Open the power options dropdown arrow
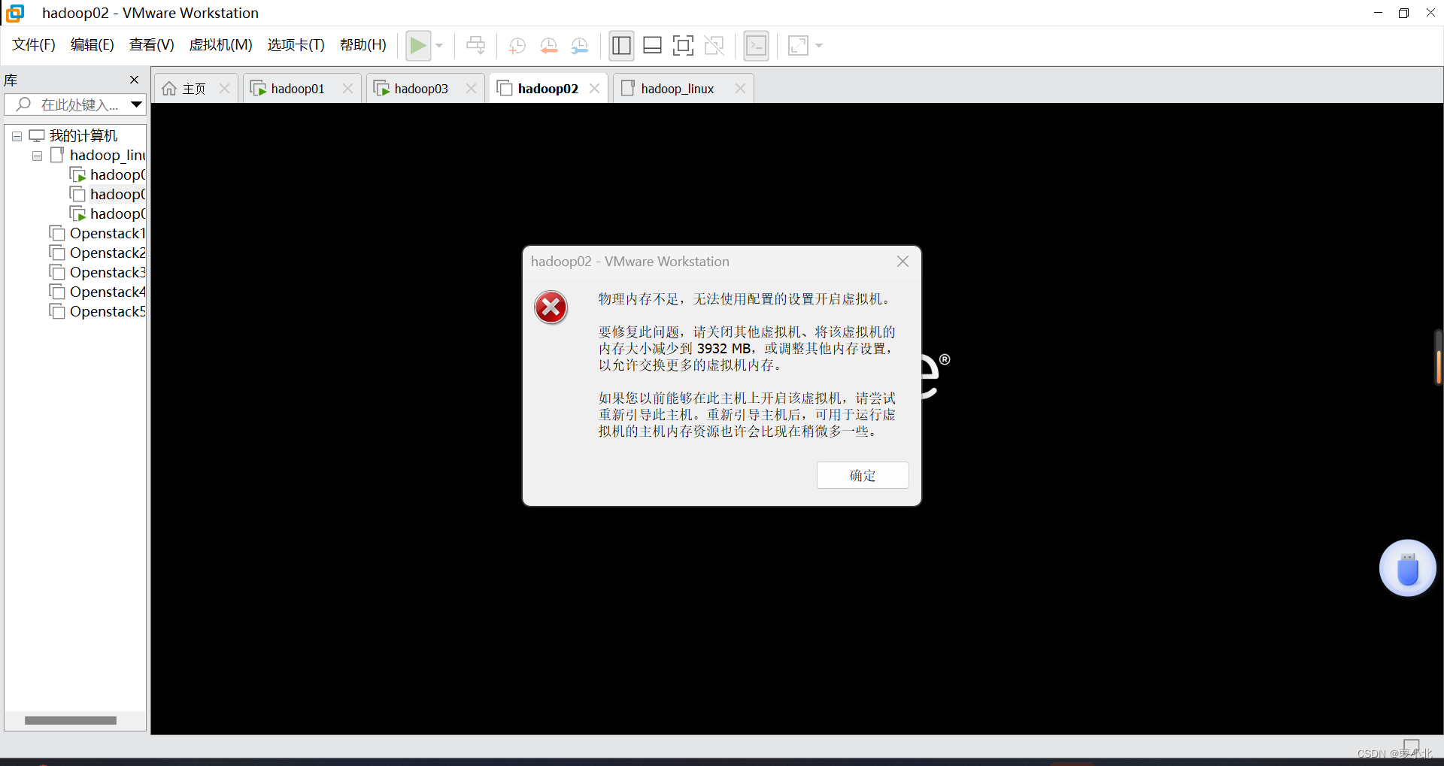Screen dimensions: 1444x766 [439, 46]
